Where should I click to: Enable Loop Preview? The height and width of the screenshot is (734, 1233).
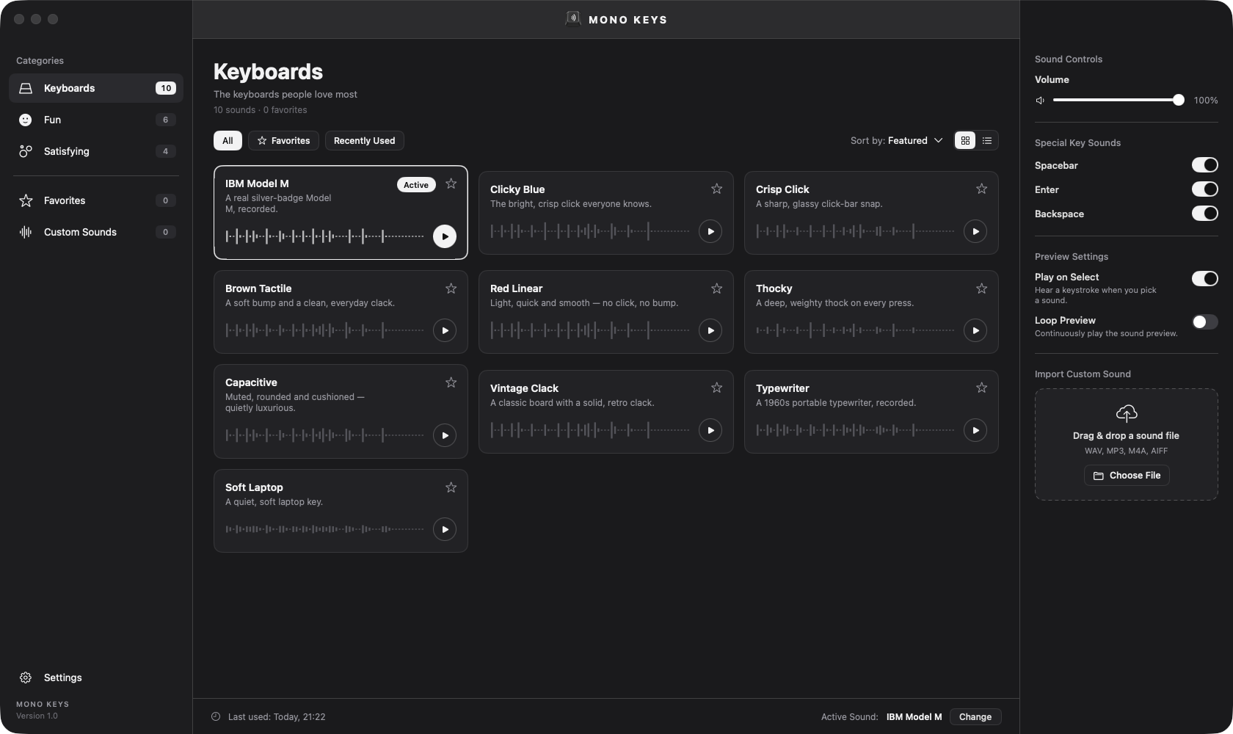tap(1204, 321)
